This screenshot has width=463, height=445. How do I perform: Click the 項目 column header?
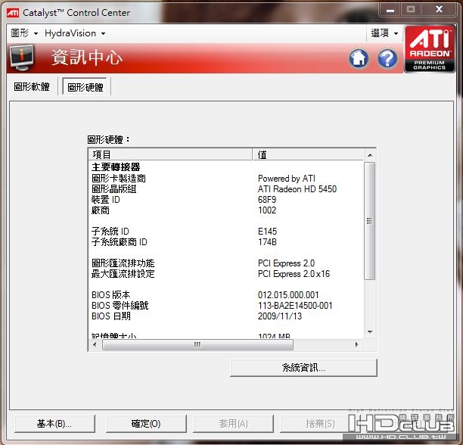[x=170, y=154]
